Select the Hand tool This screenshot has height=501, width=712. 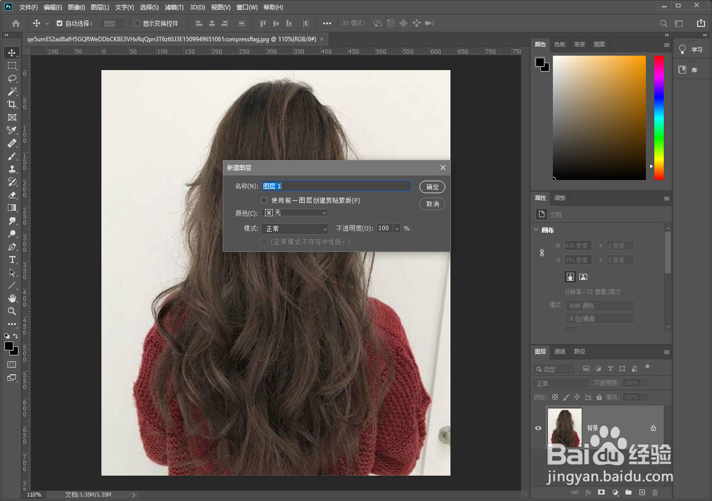coord(12,298)
